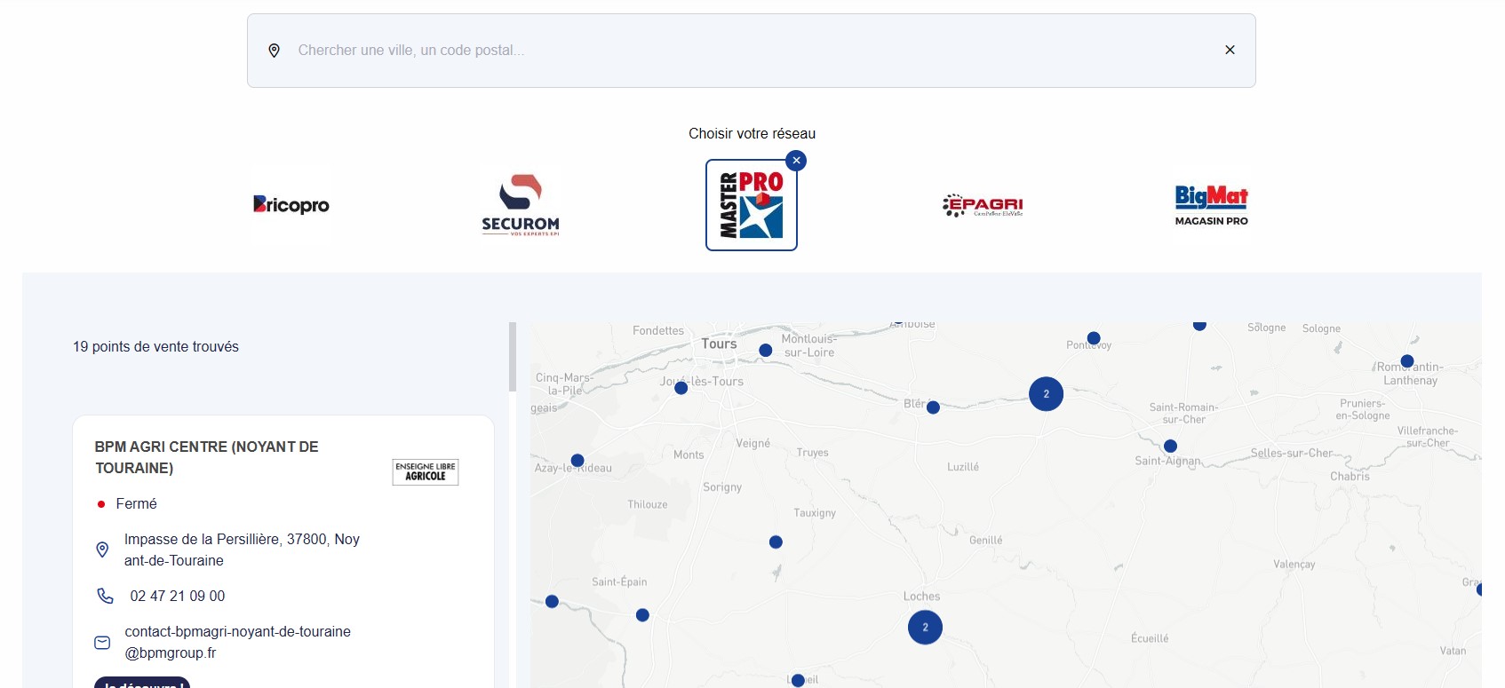Click the contact-bpmagri-noyant-de-touraine email address
This screenshot has width=1505, height=688.
[237, 642]
